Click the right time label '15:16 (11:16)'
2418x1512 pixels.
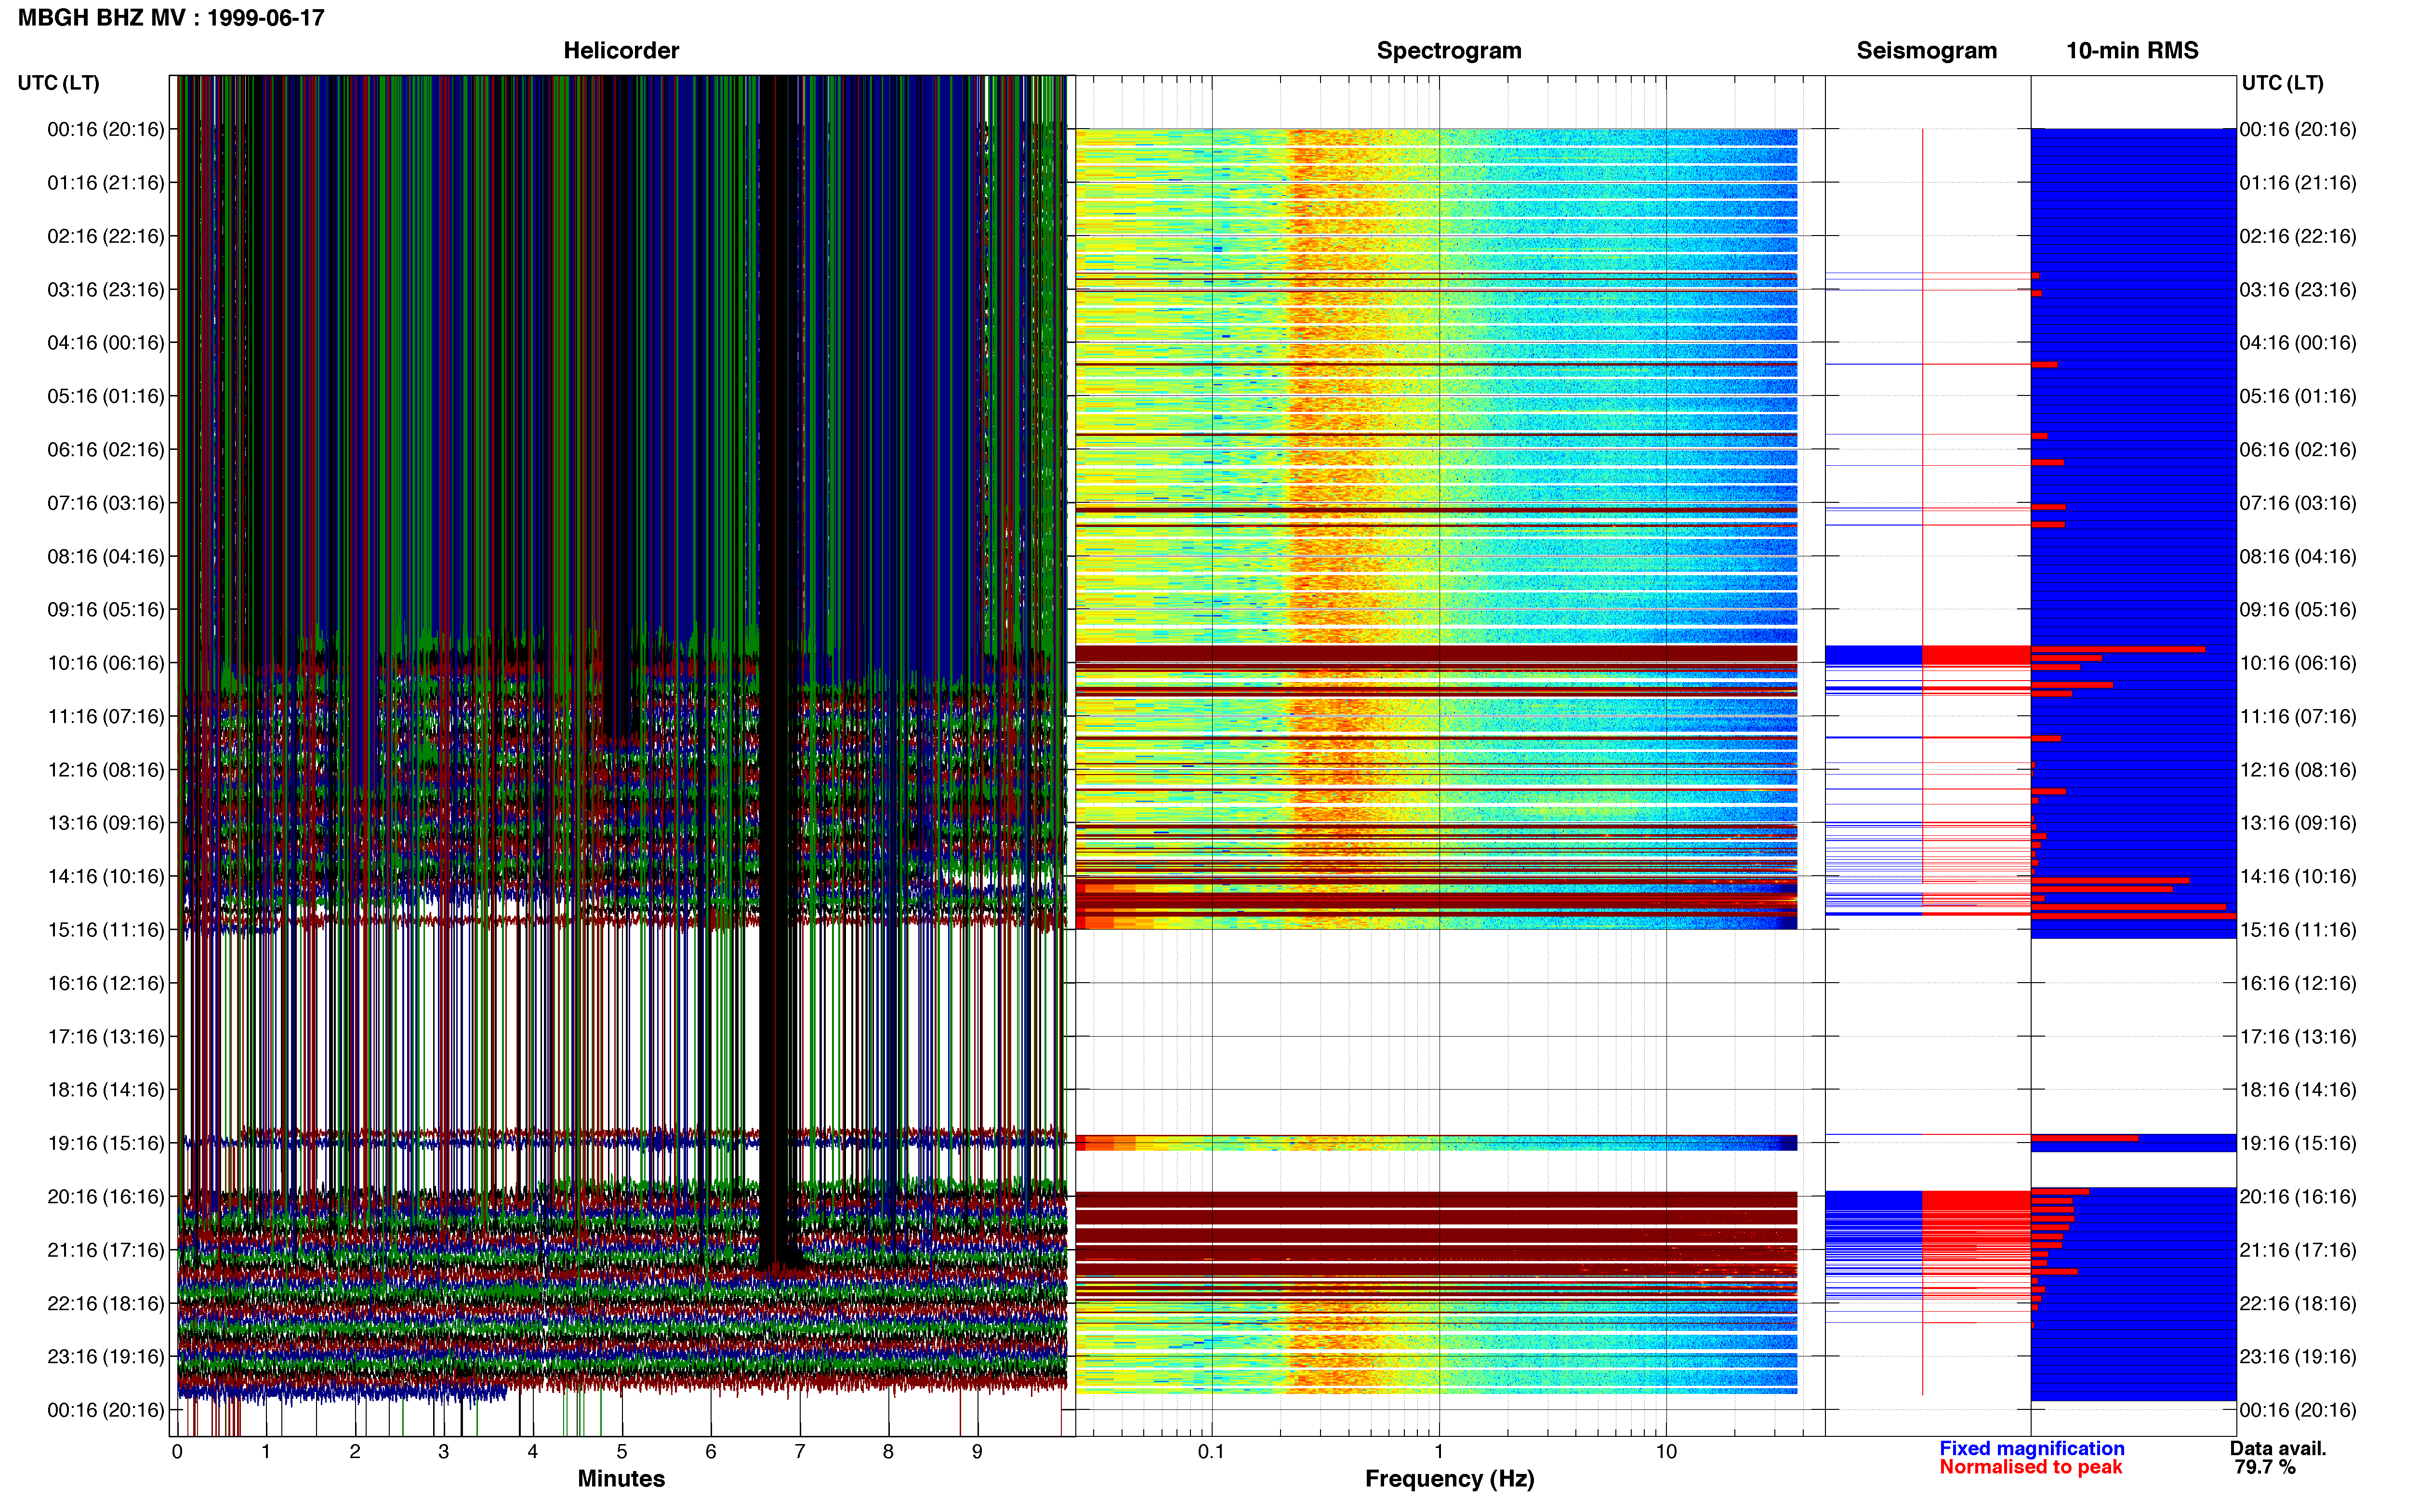pyautogui.click(x=2298, y=930)
